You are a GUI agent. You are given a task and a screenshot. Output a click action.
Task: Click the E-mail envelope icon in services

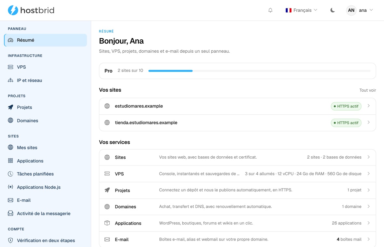coord(107,240)
